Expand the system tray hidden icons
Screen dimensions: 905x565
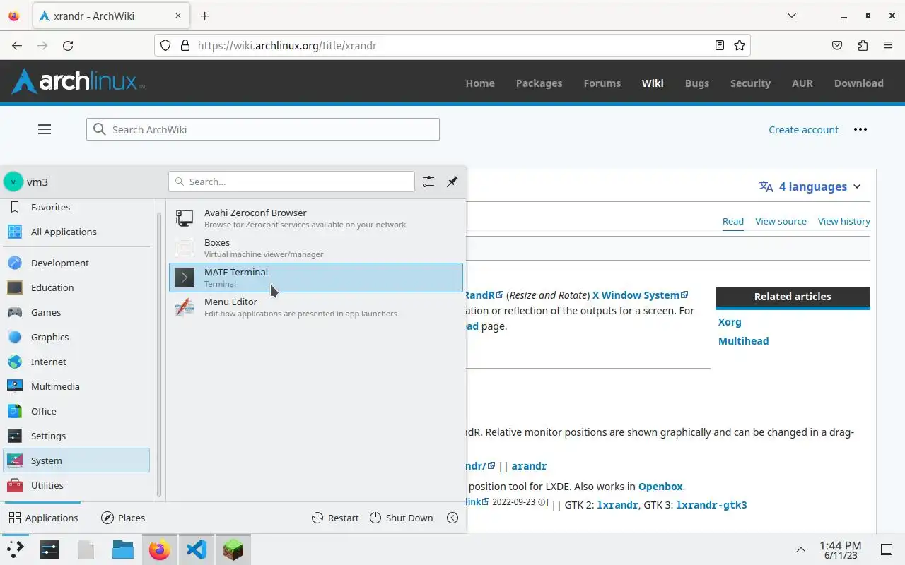pos(801,549)
